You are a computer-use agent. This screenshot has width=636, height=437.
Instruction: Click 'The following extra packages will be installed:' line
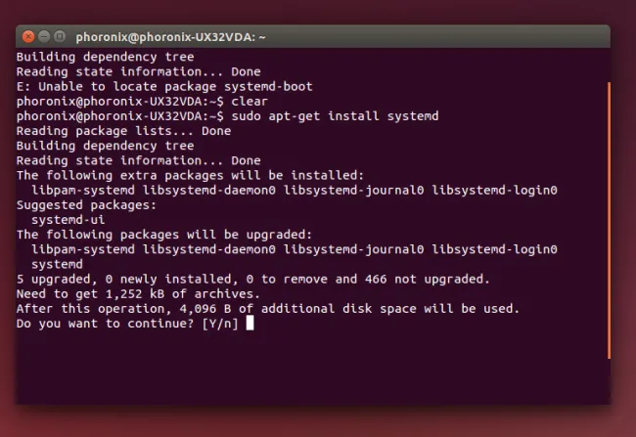click(190, 176)
